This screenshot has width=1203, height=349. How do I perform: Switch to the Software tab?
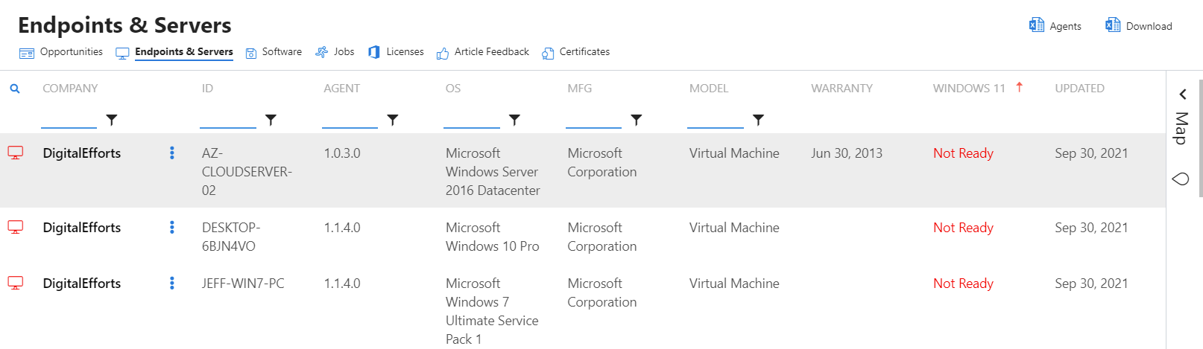[x=274, y=52]
